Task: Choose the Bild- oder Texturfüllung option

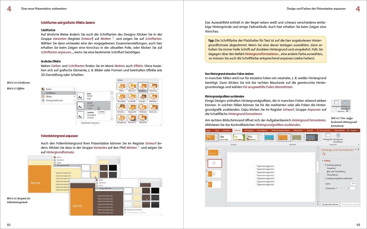Action: 335,172
